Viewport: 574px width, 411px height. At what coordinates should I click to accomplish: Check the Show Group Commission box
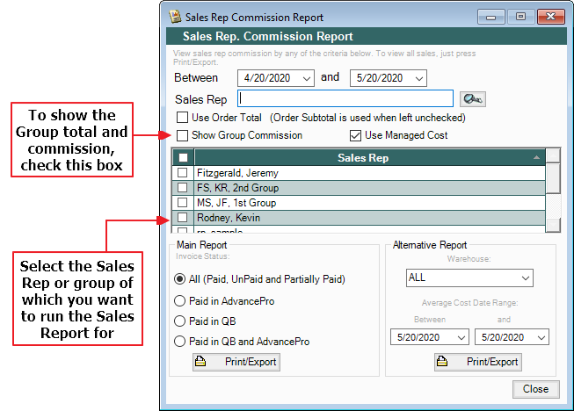(183, 136)
